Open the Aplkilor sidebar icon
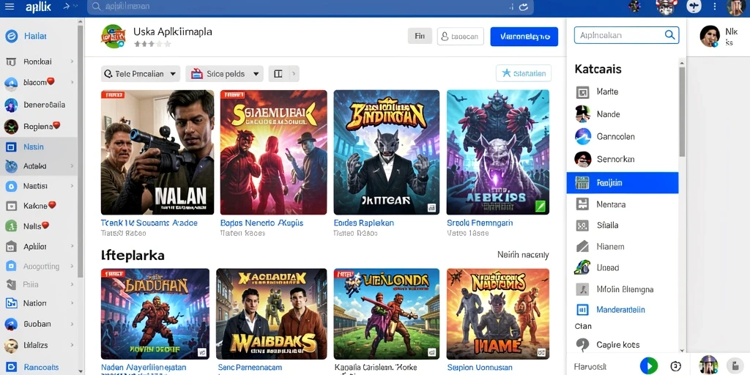The height and width of the screenshot is (375, 750). click(x=11, y=247)
